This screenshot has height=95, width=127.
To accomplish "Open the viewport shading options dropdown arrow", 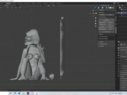I will tap(115, 8).
